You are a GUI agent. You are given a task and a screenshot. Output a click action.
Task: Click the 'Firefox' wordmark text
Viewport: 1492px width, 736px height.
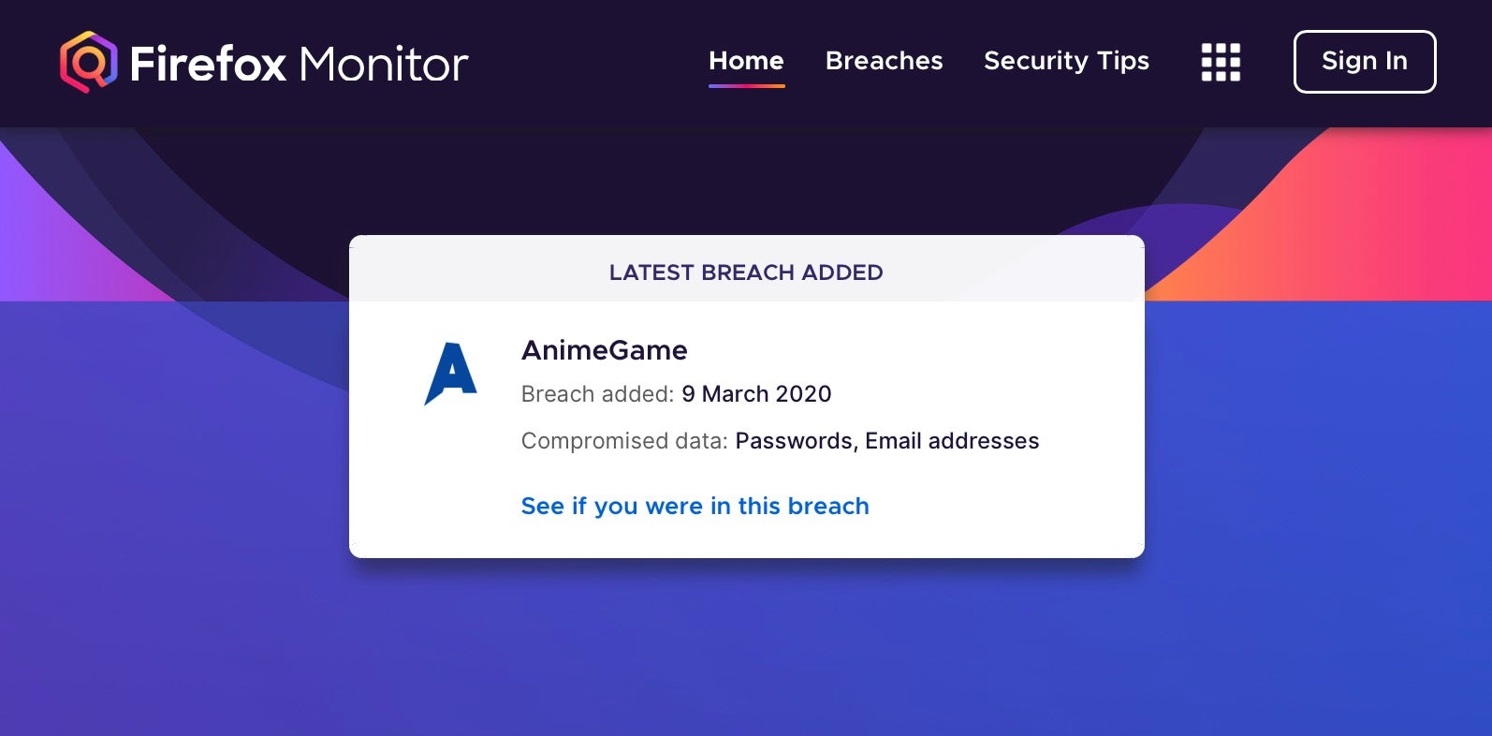tap(208, 64)
